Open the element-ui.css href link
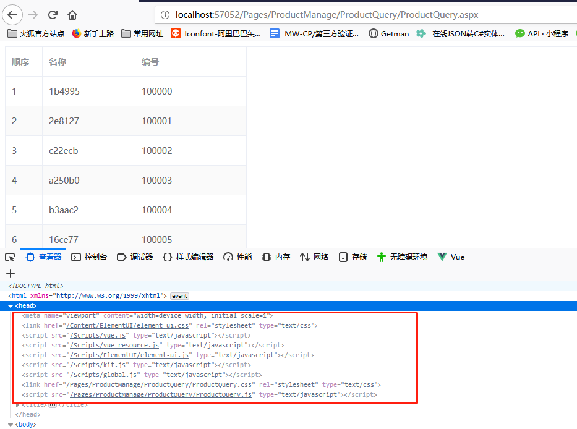The height and width of the screenshot is (429, 577). tap(127, 326)
